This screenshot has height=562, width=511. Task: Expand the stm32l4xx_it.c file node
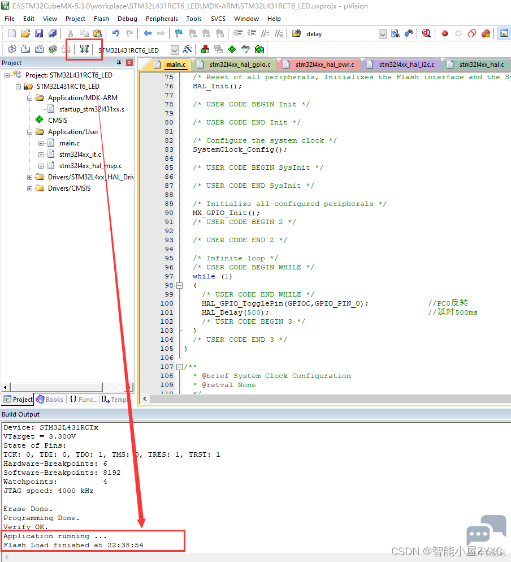coord(41,155)
